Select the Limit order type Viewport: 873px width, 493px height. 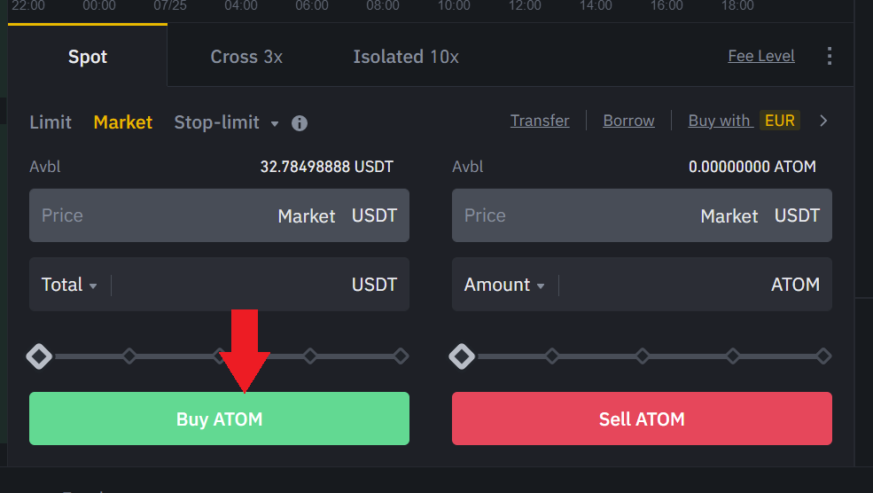click(51, 122)
